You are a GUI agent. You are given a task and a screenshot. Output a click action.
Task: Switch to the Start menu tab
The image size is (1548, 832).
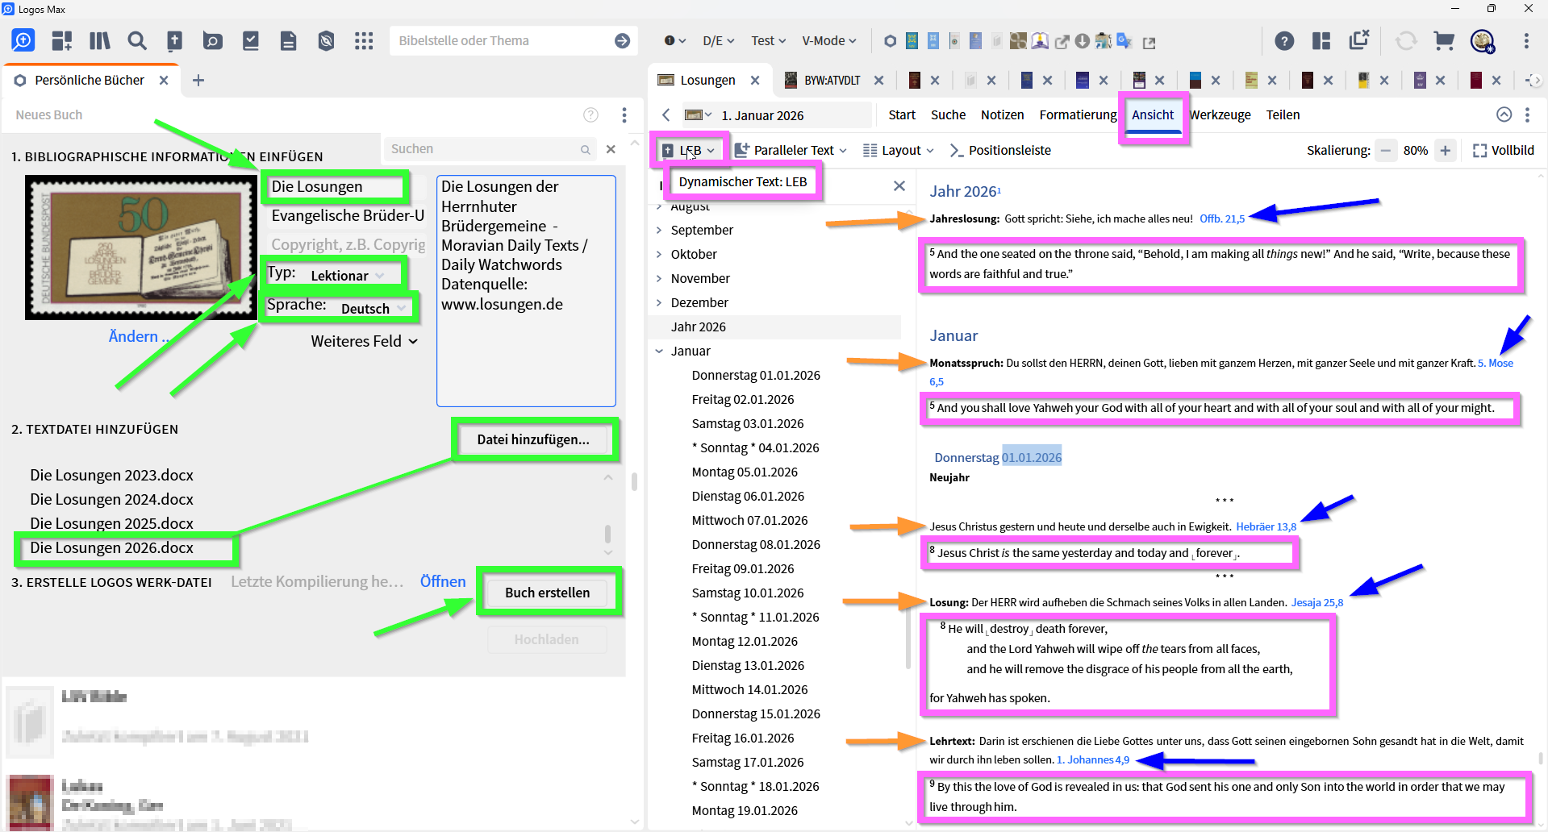pyautogui.click(x=902, y=114)
